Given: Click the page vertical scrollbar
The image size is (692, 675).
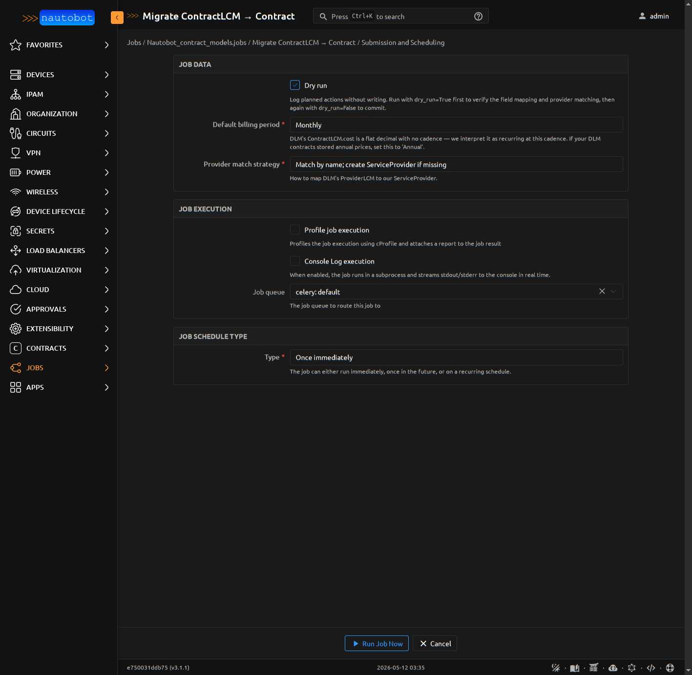Looking at the screenshot, I should click(688, 337).
